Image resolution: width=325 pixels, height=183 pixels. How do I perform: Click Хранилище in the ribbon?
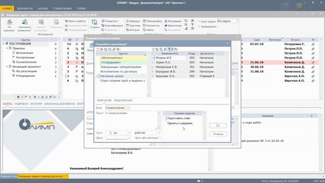pyautogui.click(x=173, y=25)
